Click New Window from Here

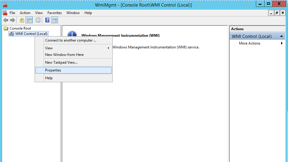pos(64,55)
